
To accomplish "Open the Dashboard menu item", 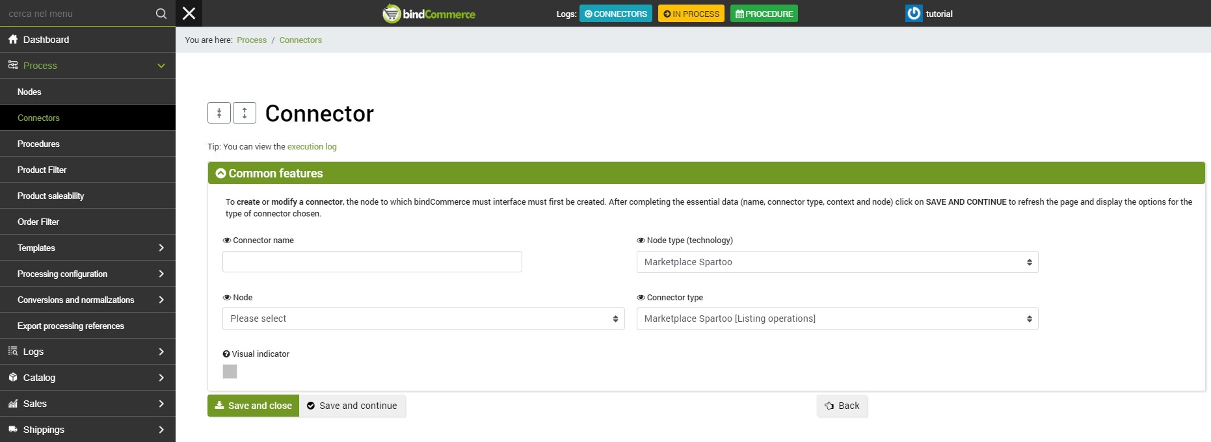I will [x=88, y=40].
